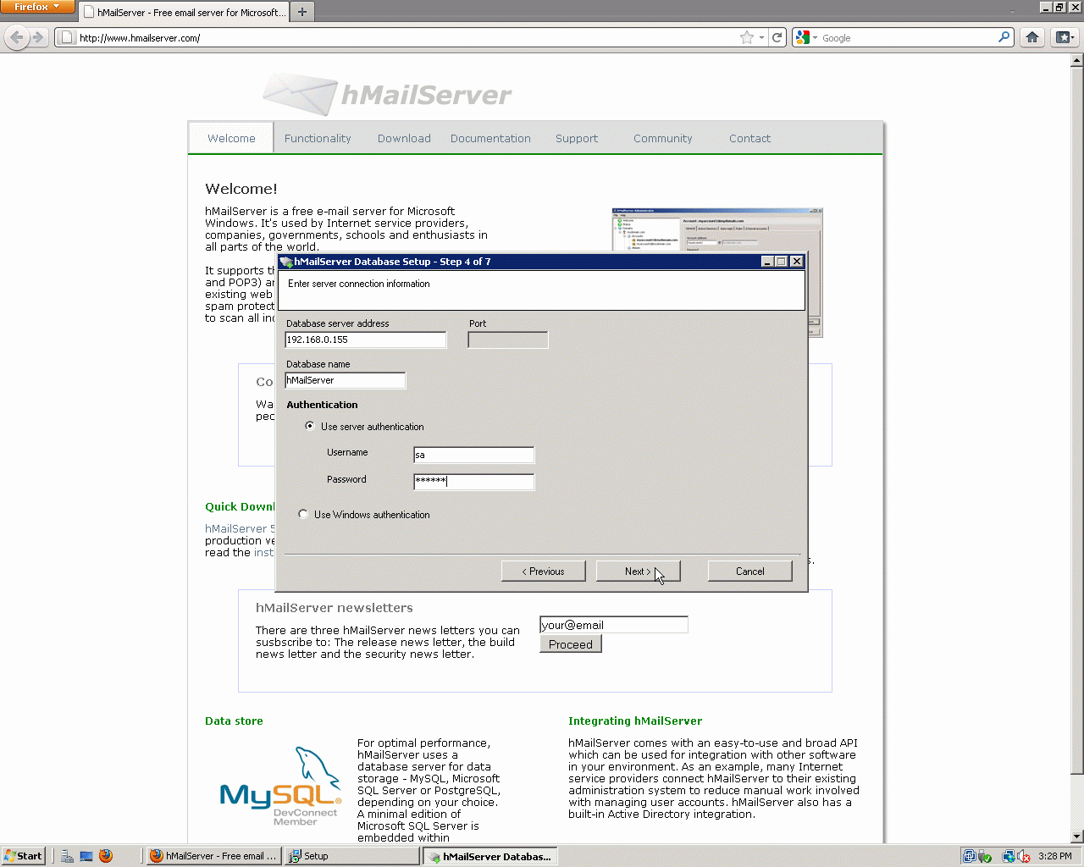This screenshot has width=1084, height=867.
Task: Click the Data store heading
Action: 234,721
